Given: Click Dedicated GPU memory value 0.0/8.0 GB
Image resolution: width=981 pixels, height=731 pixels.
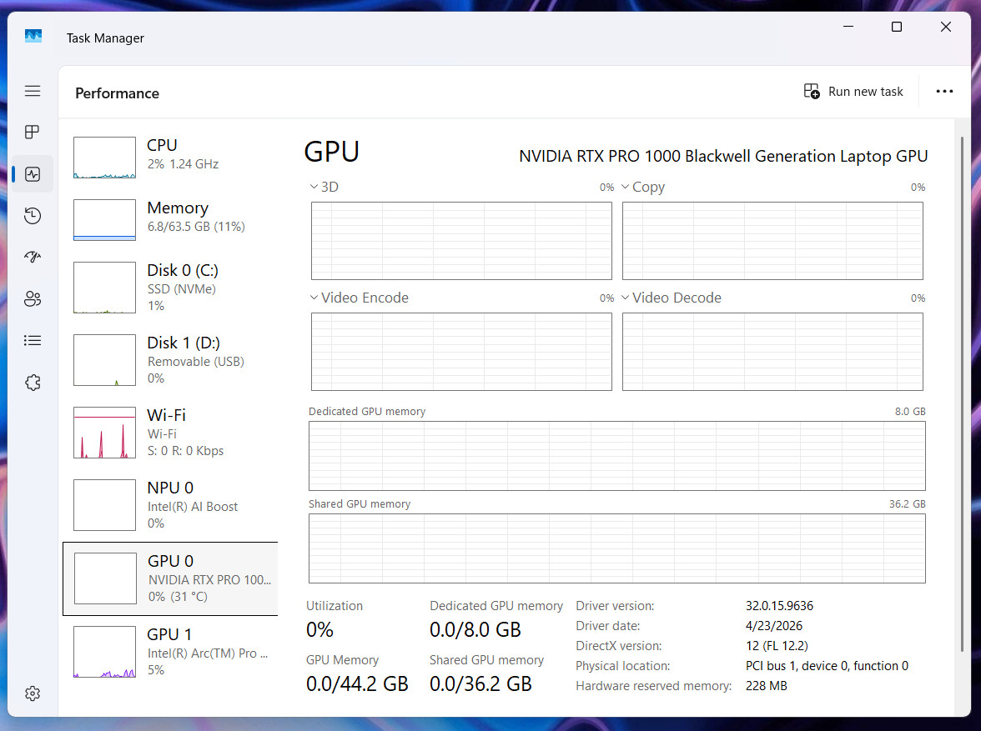Looking at the screenshot, I should tap(475, 629).
